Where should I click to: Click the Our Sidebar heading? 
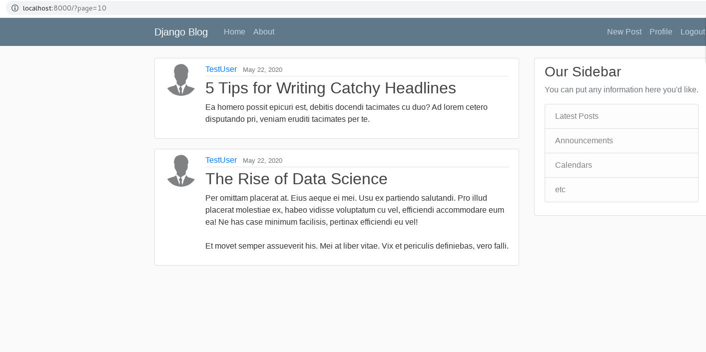coord(583,72)
